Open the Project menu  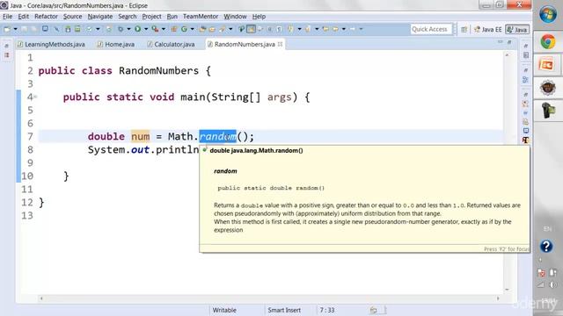[151, 17]
